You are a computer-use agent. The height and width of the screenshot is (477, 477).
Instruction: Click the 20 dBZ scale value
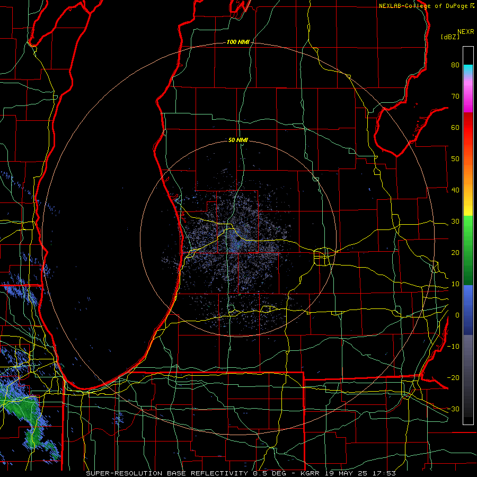pyautogui.click(x=455, y=252)
